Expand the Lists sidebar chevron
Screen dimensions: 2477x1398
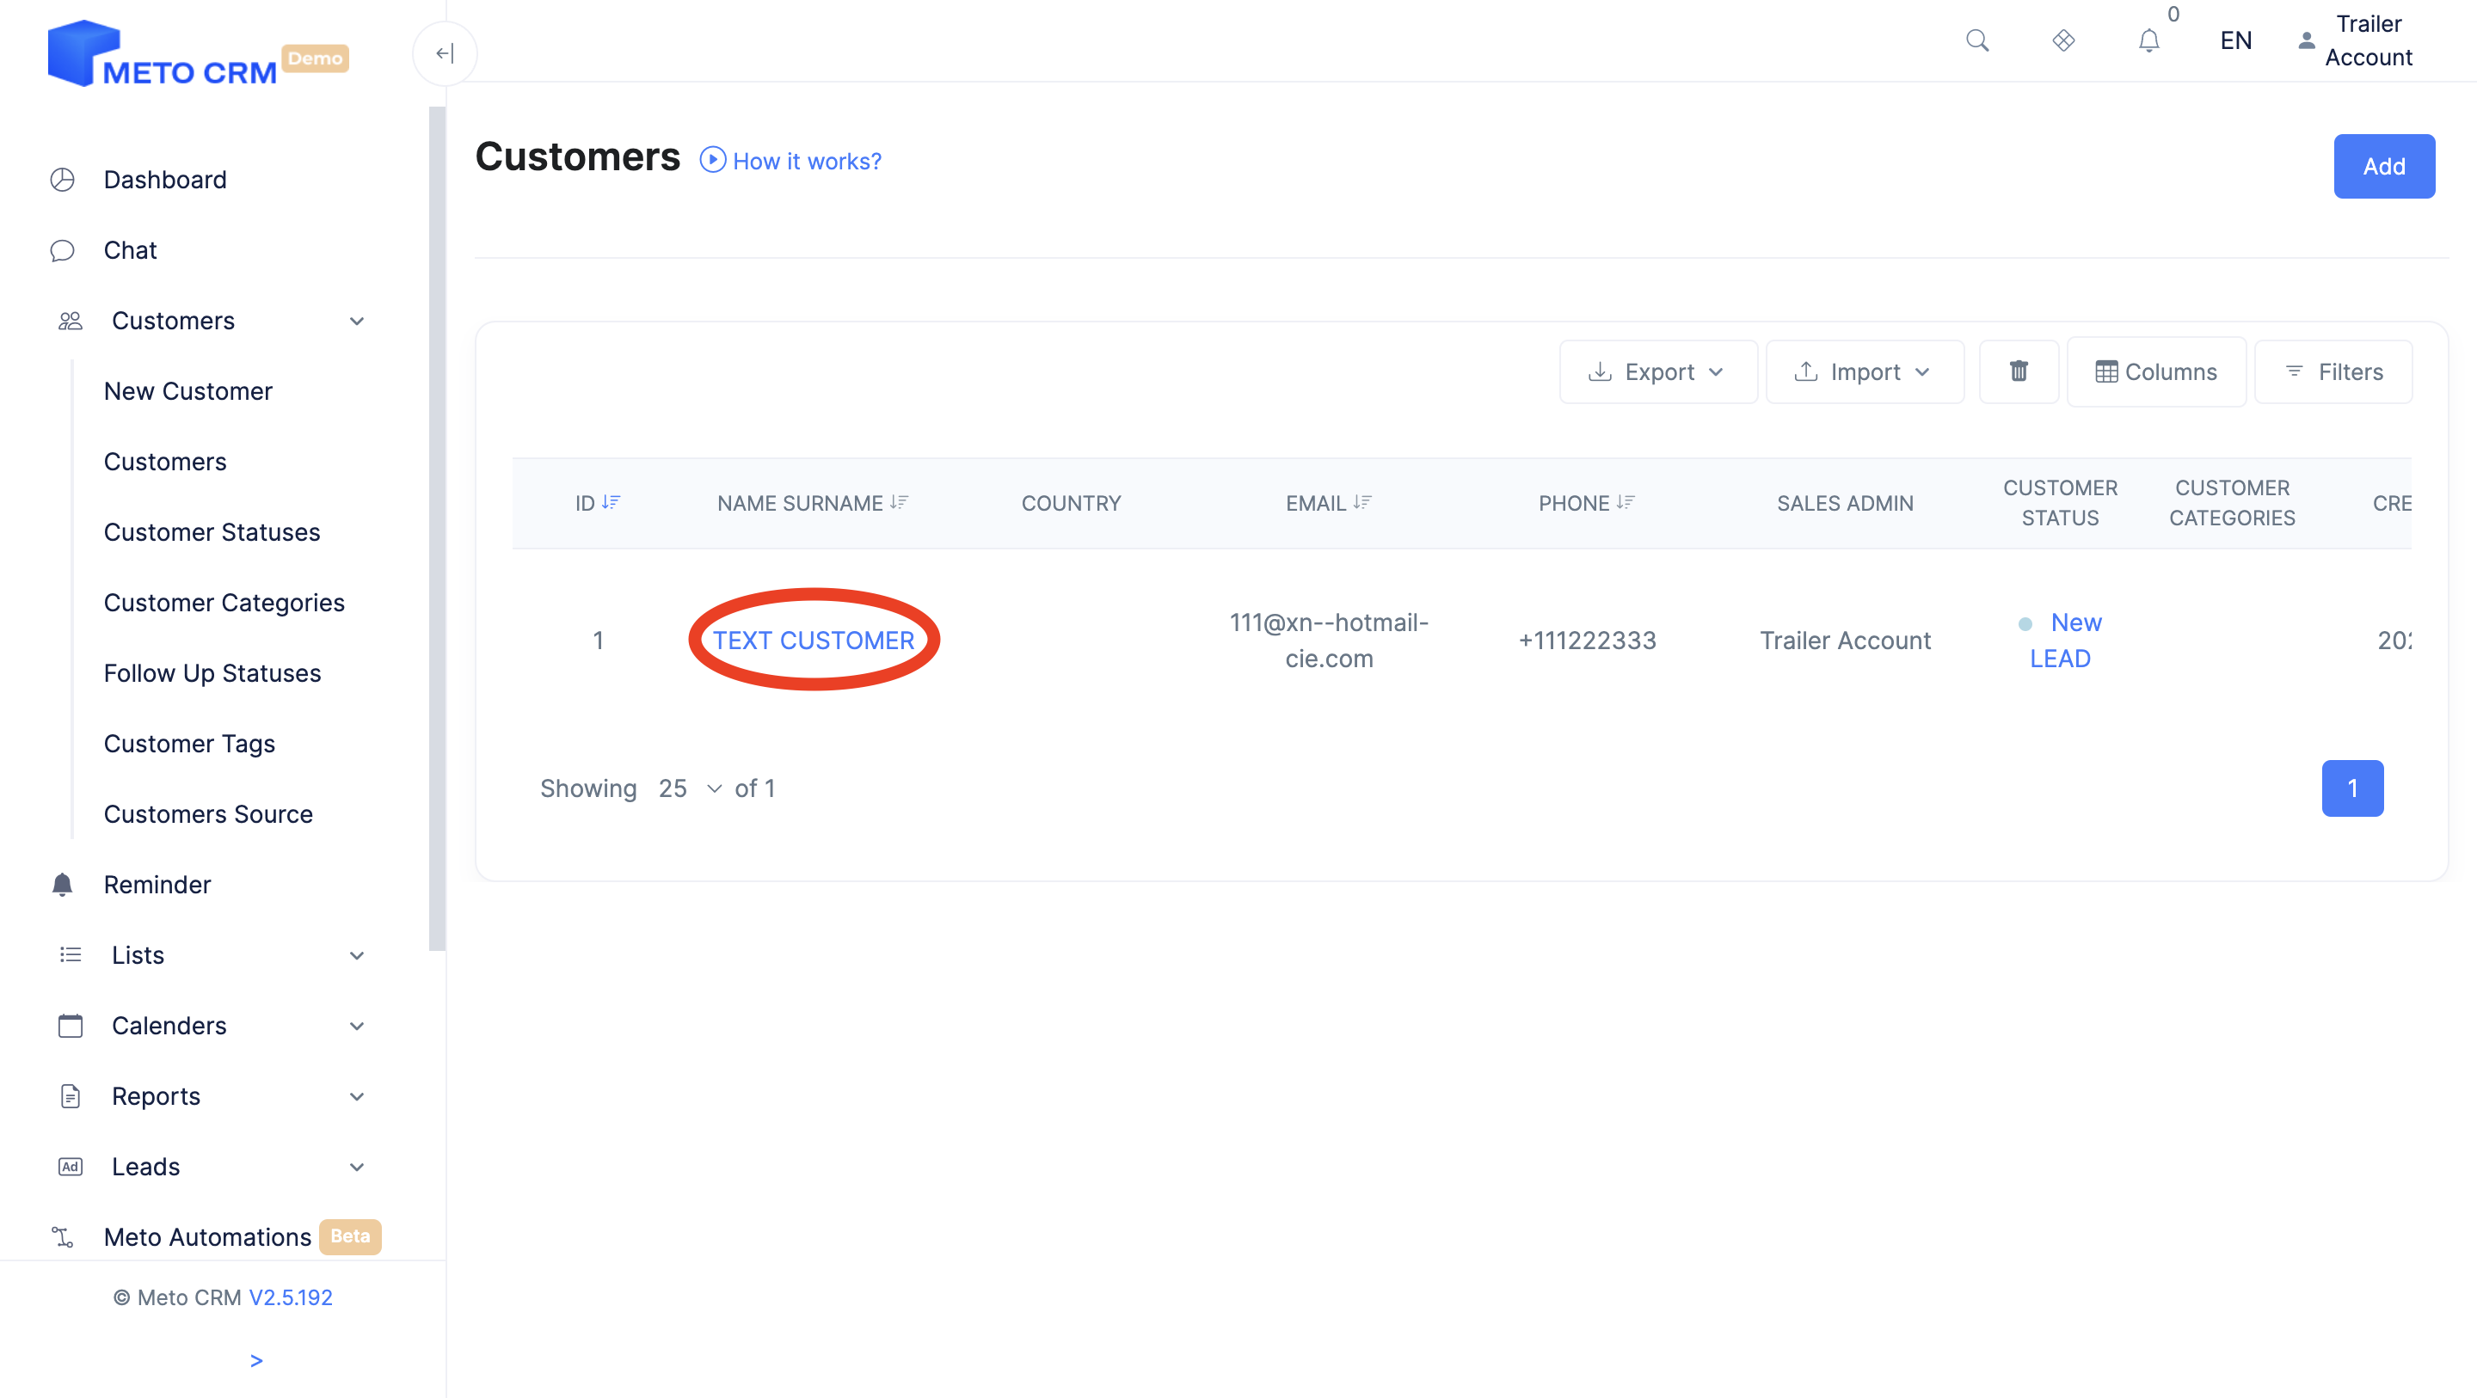tap(357, 956)
